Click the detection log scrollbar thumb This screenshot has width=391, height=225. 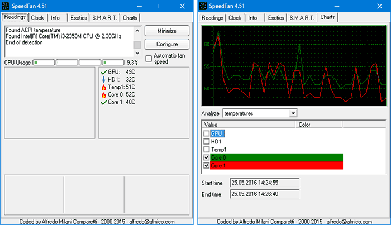(x=137, y=45)
